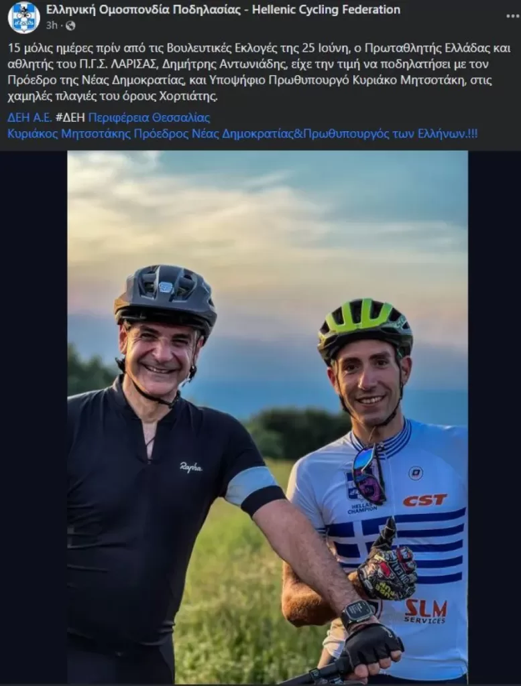Select the #ΔΕΗ hashtag
The width and height of the screenshot is (521, 686).
tap(70, 118)
